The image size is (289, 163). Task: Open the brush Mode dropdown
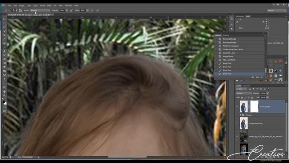click(x=40, y=10)
